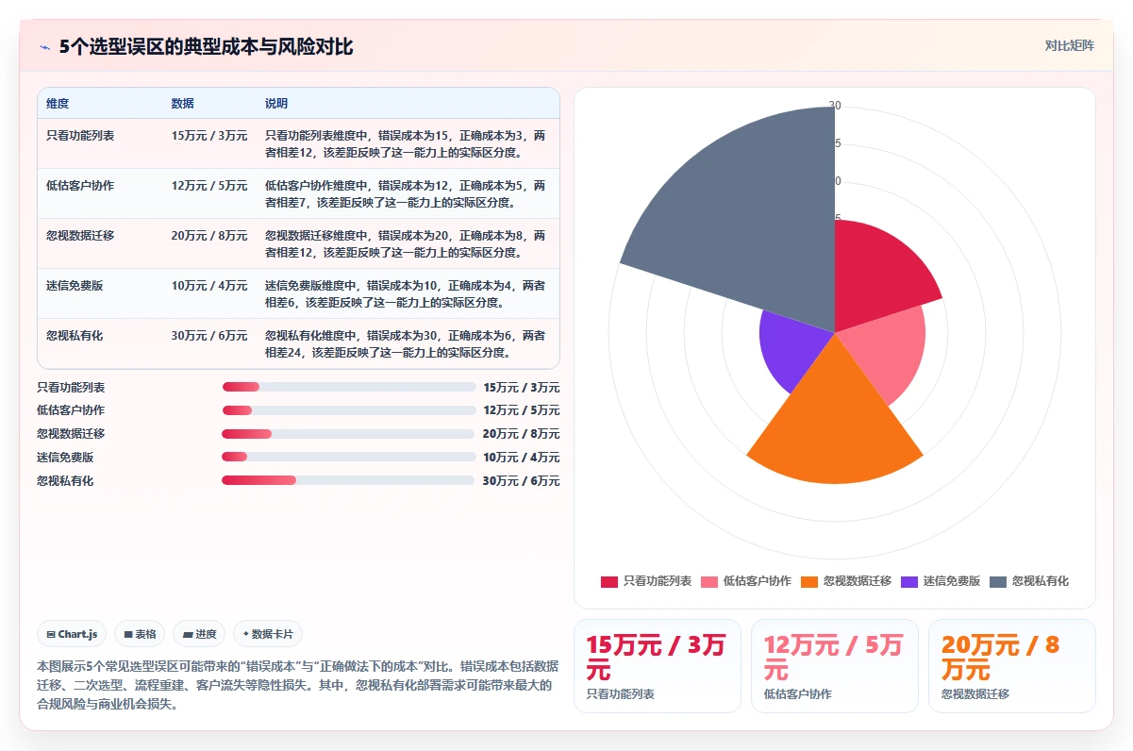Click the 迷信免费版 progress bar
Screen dimensions: 1133x751
pos(348,457)
